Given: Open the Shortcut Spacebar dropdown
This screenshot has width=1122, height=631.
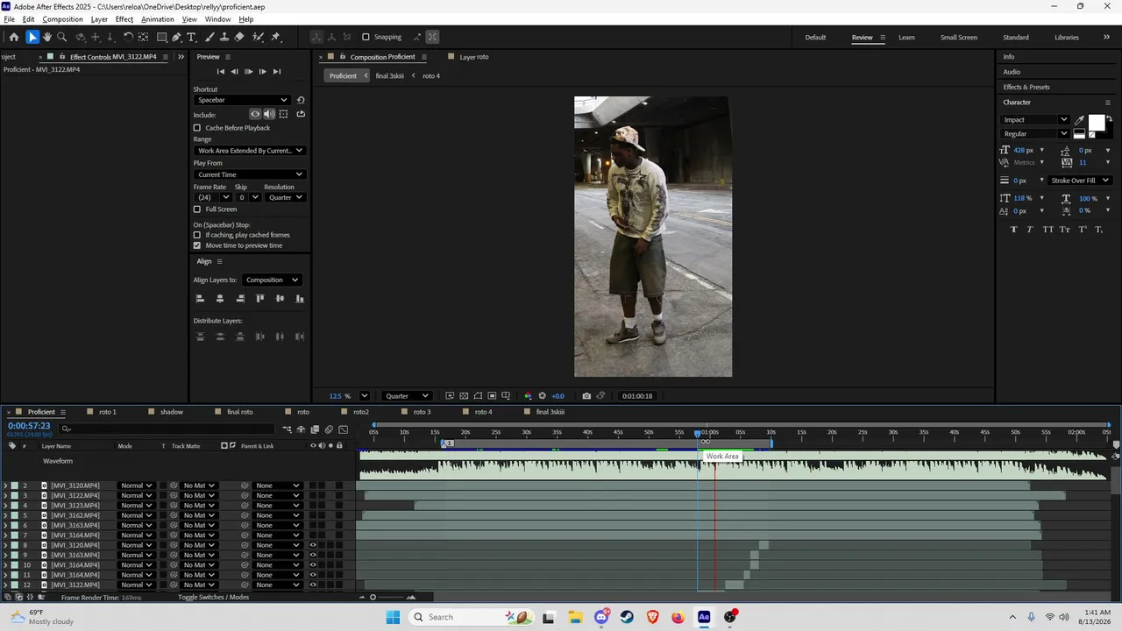Looking at the screenshot, I should 242,100.
